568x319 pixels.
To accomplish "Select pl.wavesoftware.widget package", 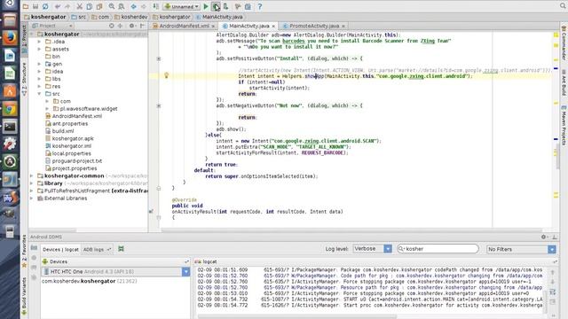I will pos(85,108).
